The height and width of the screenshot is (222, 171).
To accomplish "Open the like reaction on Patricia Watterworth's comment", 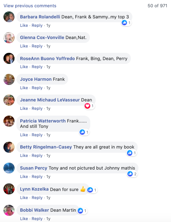I will [x=84, y=132].
